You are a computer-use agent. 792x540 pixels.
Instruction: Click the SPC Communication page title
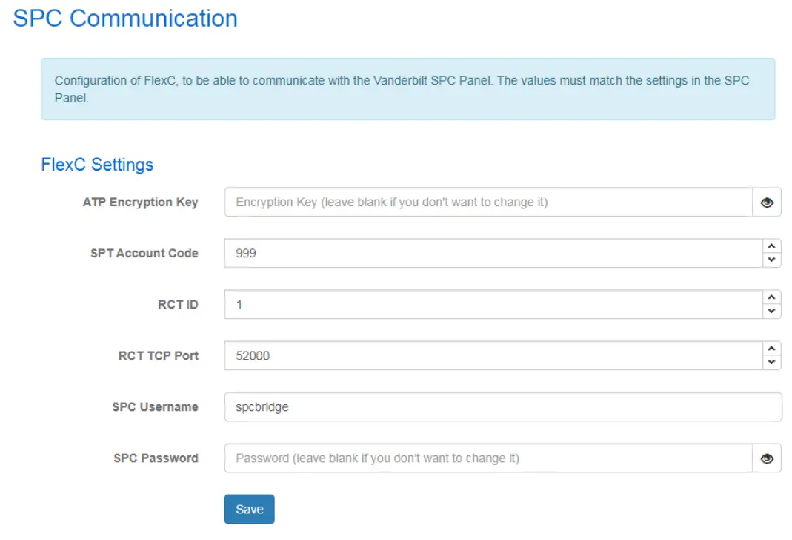[125, 18]
